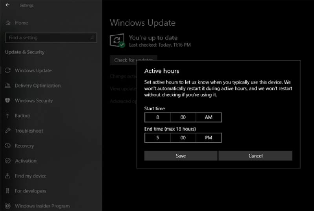This screenshot has height=211, width=314.
Task: Open the Activation settings page
Action: (26, 161)
